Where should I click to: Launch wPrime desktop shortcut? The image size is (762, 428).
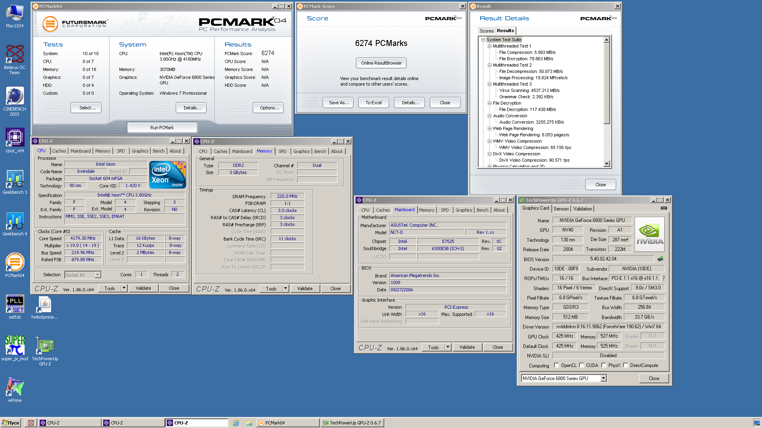point(15,390)
